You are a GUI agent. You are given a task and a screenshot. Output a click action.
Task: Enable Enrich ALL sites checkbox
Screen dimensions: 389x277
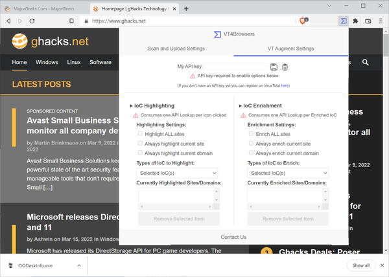[x=251, y=134]
